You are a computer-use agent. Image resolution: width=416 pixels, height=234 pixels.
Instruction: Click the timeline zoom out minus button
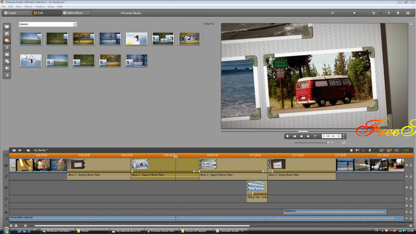(16, 226)
